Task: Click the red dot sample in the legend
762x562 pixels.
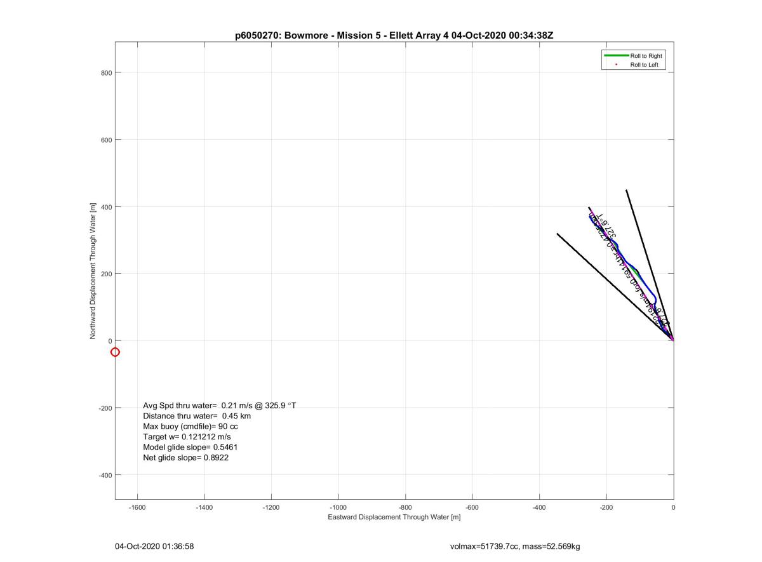Action: [x=616, y=65]
